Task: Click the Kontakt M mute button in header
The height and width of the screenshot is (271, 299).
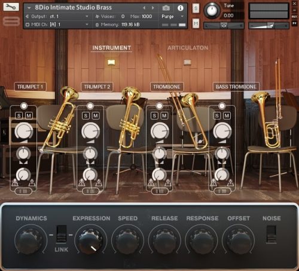Action: click(x=196, y=23)
